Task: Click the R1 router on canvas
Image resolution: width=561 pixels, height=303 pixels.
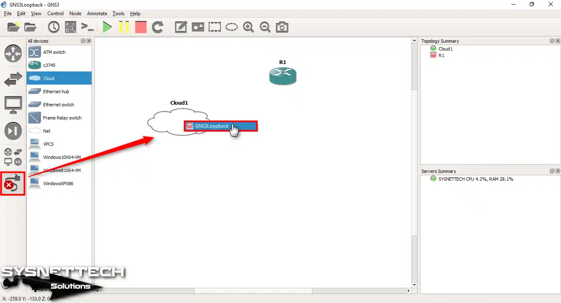Action: coord(283,76)
